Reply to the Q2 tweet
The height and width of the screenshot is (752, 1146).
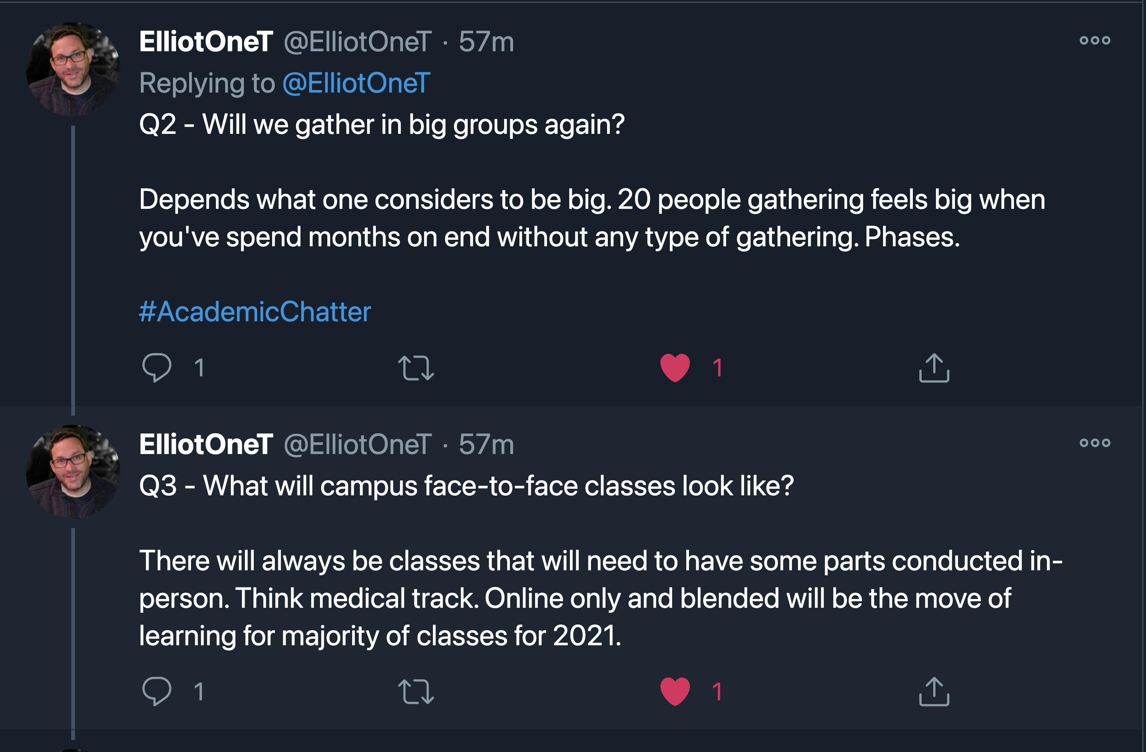click(x=157, y=368)
